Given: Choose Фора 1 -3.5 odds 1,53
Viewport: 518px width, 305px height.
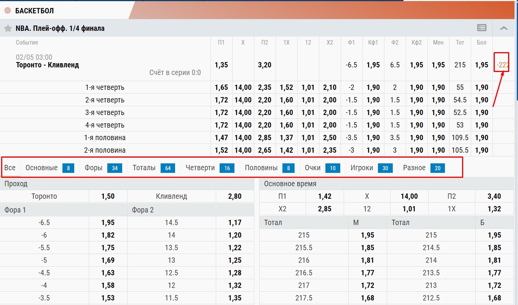Looking at the screenshot, I should click(x=108, y=298).
